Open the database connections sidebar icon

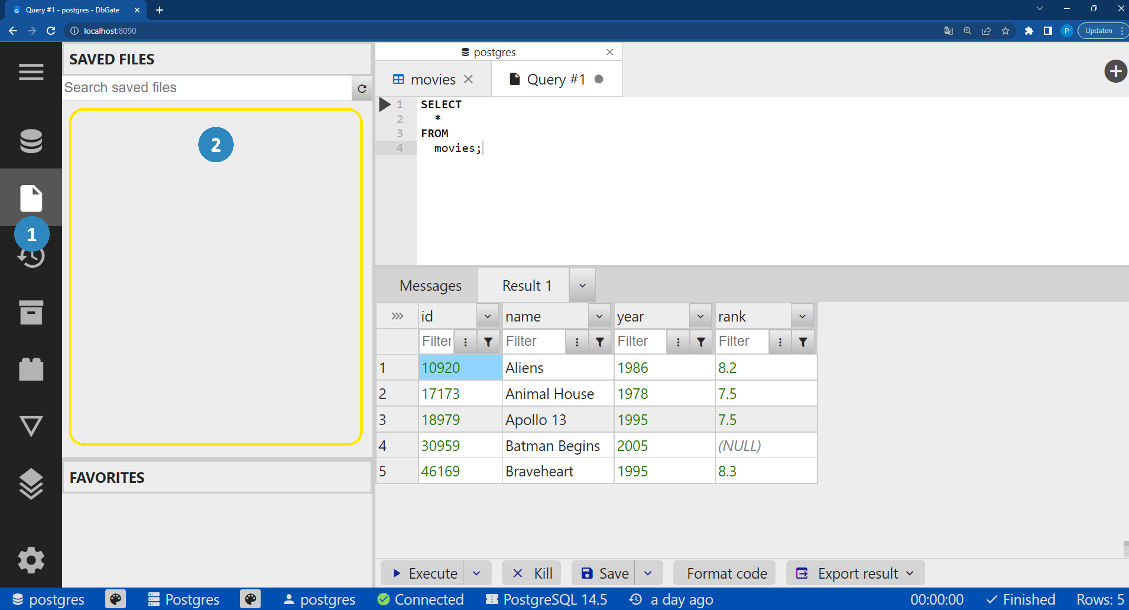point(31,141)
